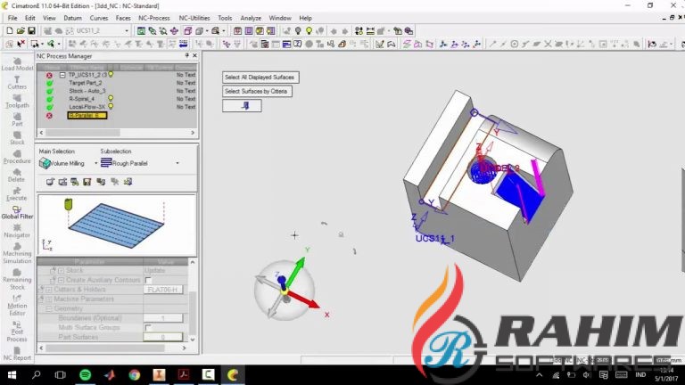Run the Execute guide icon

pyautogui.click(x=17, y=193)
